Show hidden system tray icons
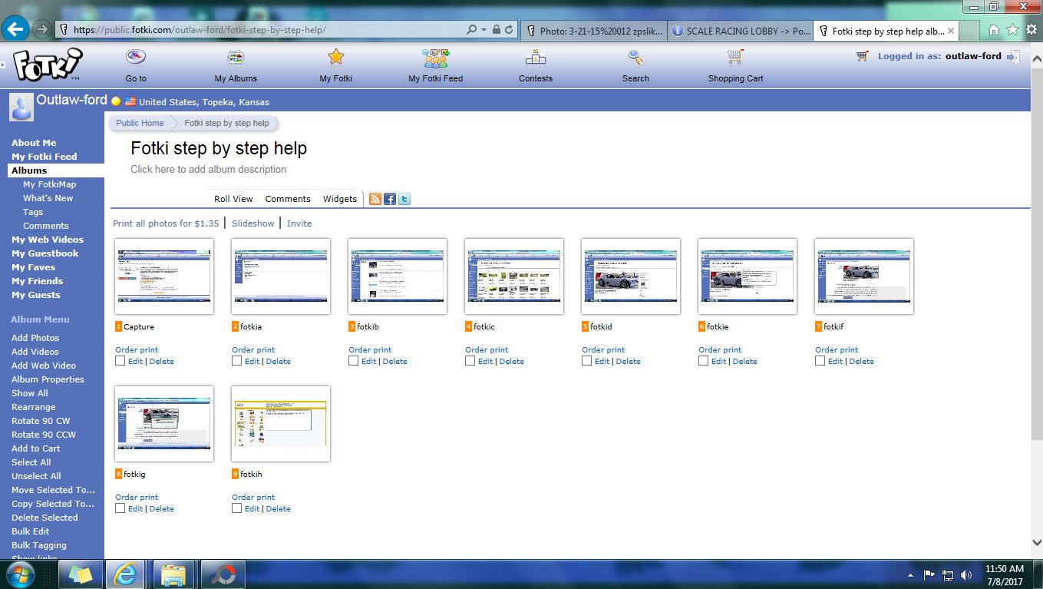 coord(911,574)
